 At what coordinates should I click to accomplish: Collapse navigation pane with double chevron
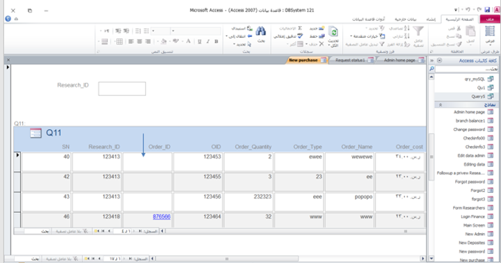431,61
